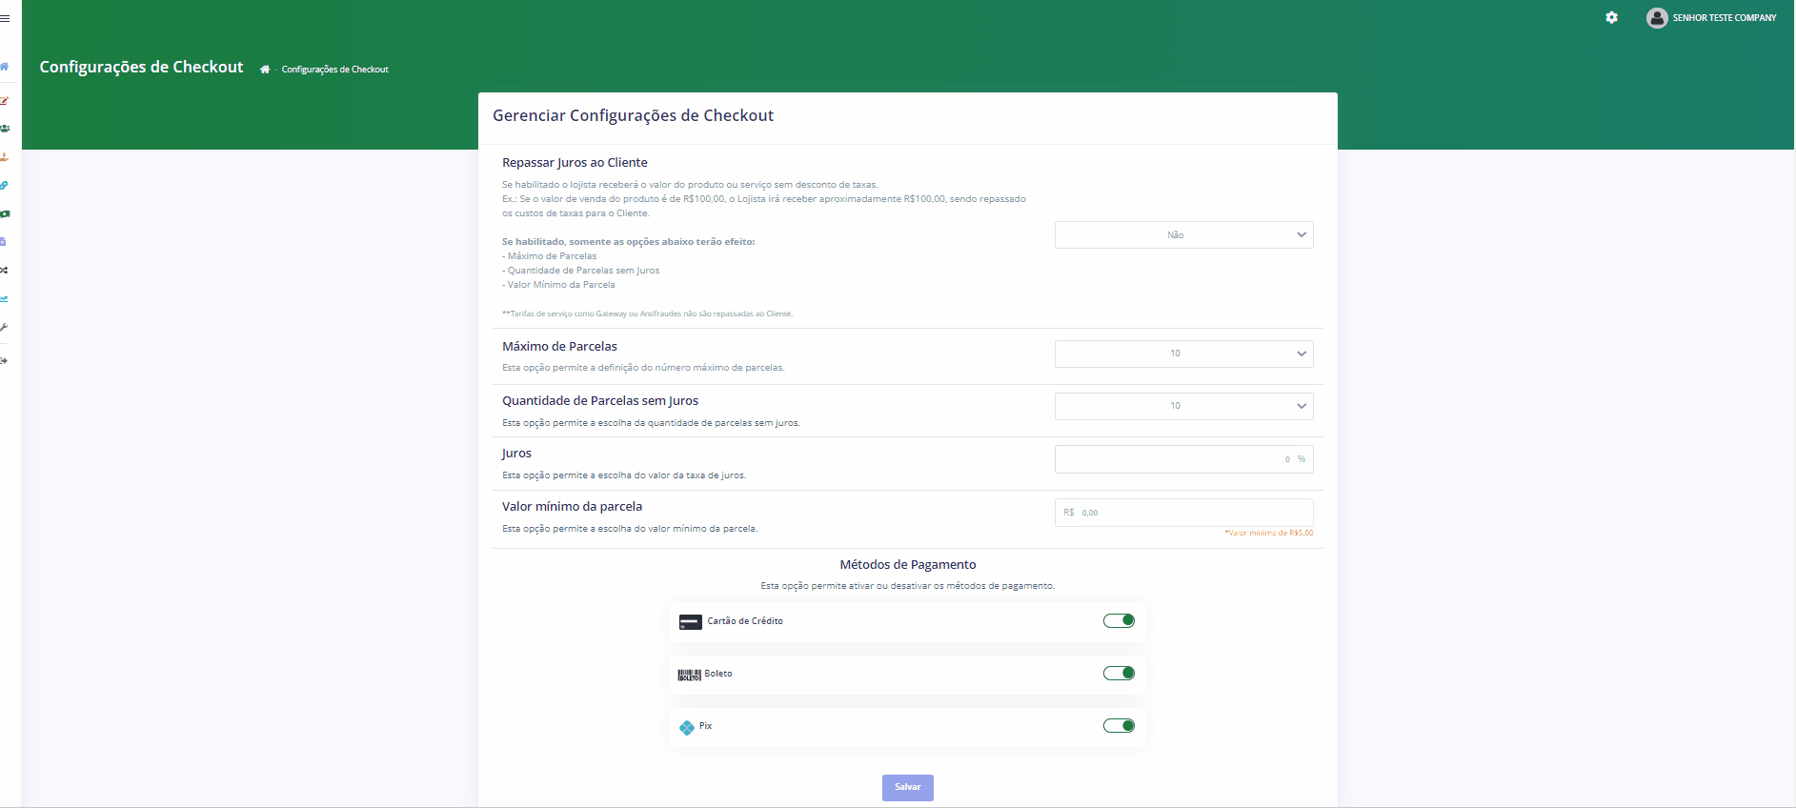1796x808 pixels.
Task: Toggle Boleto payment method switch
Action: pyautogui.click(x=1119, y=674)
